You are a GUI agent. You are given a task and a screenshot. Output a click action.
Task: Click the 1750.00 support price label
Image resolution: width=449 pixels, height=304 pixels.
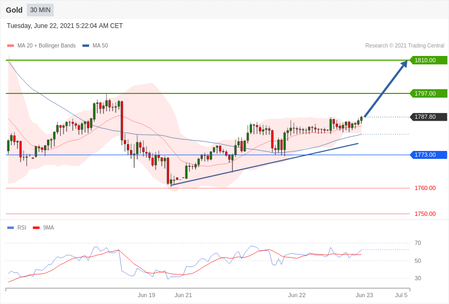425,214
